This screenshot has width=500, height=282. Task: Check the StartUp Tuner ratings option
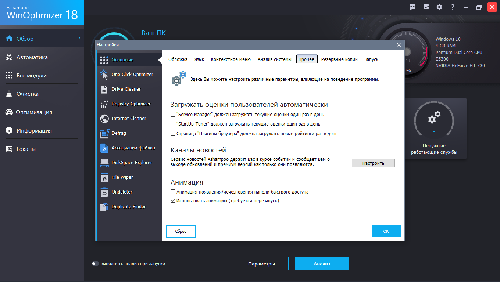click(x=173, y=124)
